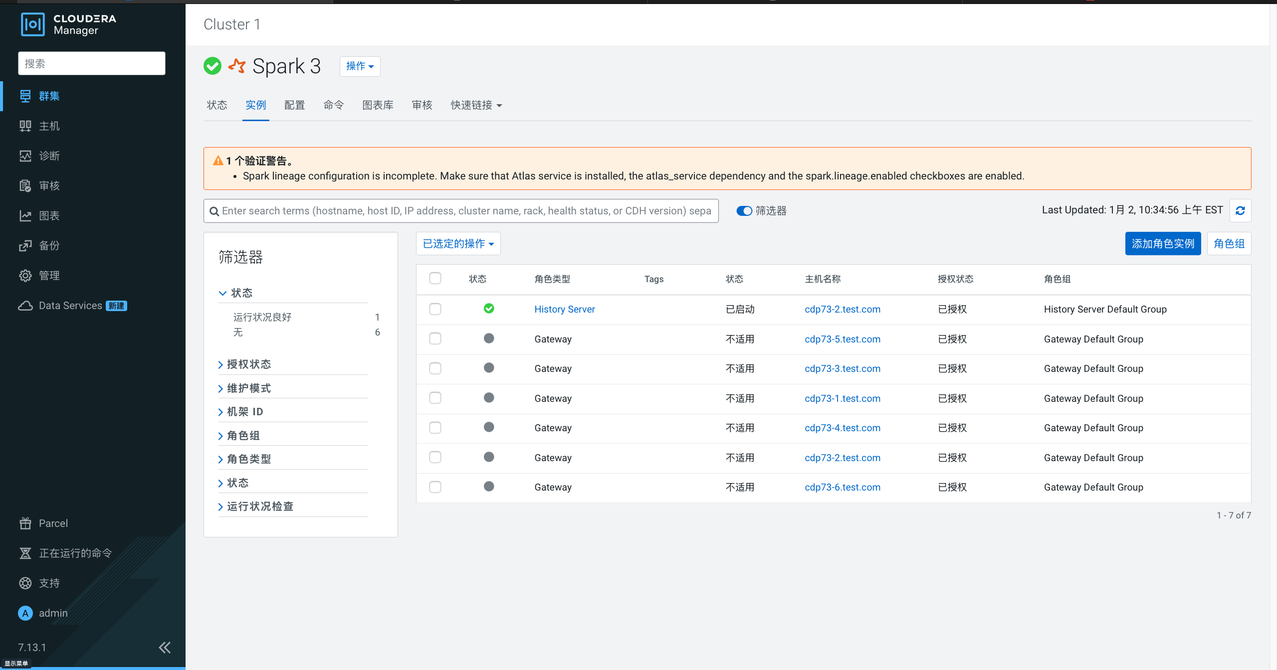The height and width of the screenshot is (670, 1277).
Task: Collapse sidebar with double-chevron icon
Action: click(x=165, y=647)
